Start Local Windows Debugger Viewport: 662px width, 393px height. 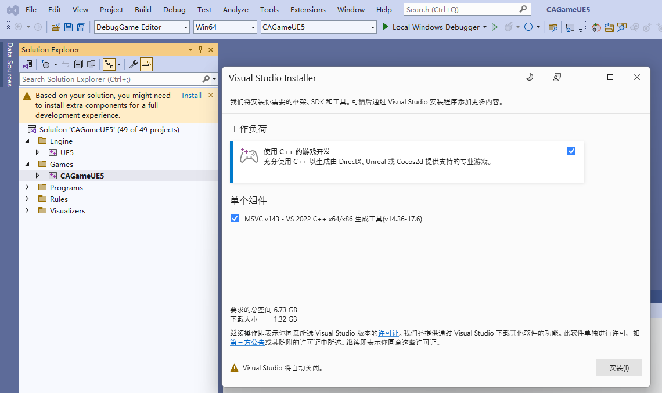[431, 27]
